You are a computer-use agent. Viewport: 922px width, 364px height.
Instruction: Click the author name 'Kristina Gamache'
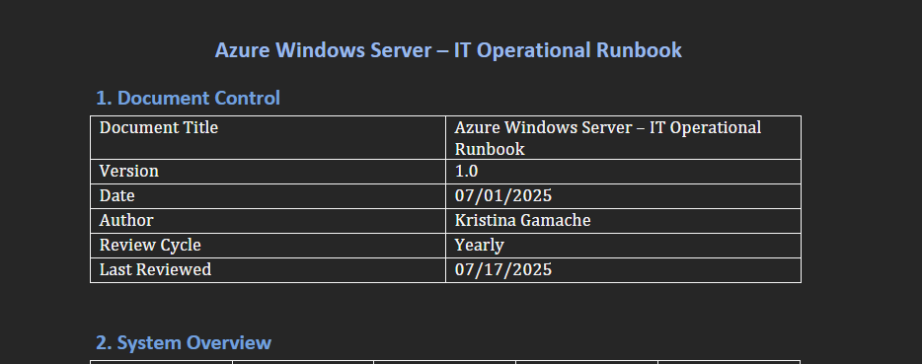523,221
